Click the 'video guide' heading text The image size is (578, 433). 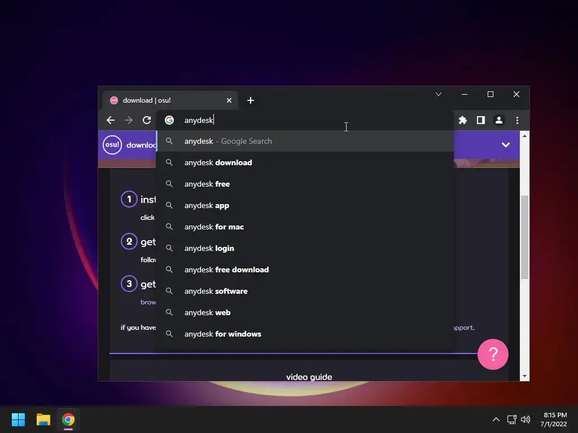coord(309,377)
